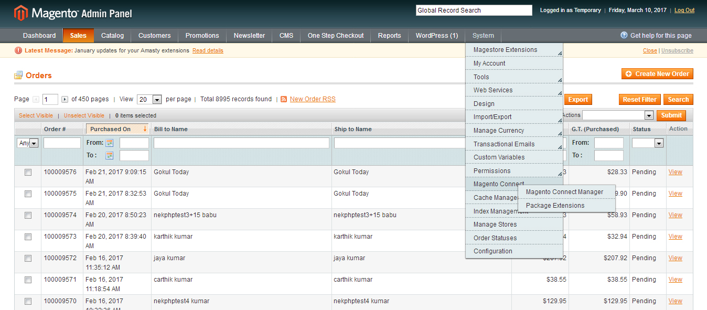The image size is (707, 310).
Task: Click the New Order RSS feed icon
Action: [x=284, y=99]
